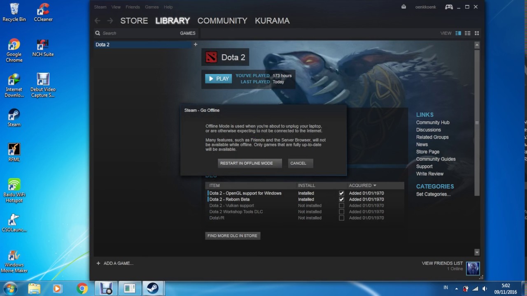The width and height of the screenshot is (527, 296).
Task: Go forward with the right arrow
Action: pos(110,21)
